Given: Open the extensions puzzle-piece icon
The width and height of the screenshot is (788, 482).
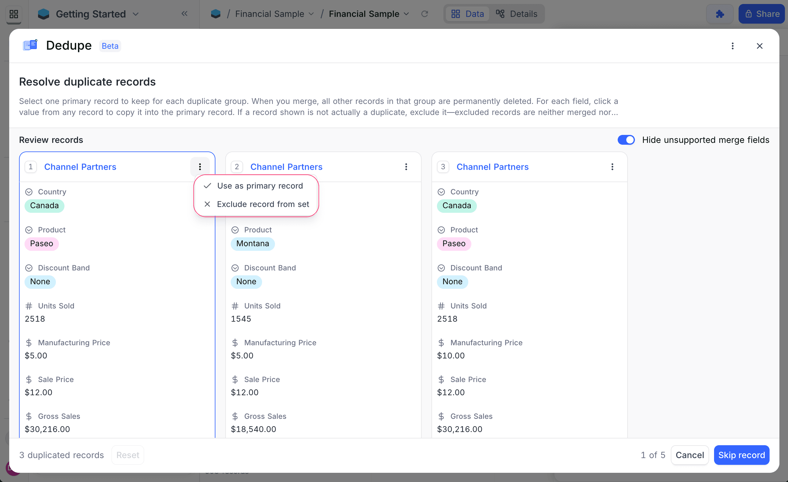Looking at the screenshot, I should click(x=720, y=14).
